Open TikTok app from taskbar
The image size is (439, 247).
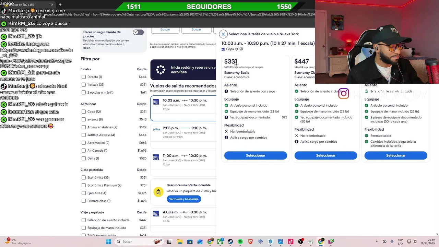tap(290, 242)
